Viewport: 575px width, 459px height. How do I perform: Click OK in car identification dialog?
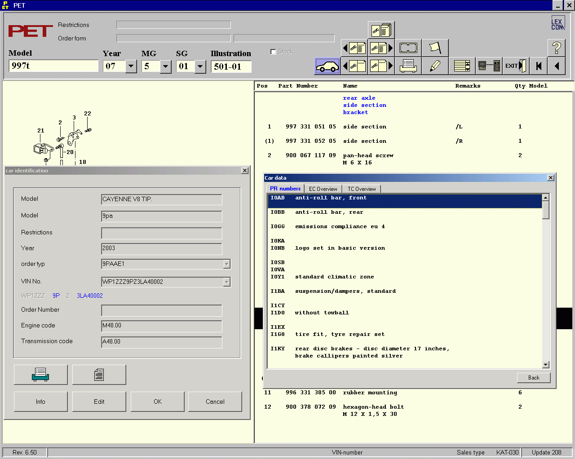coord(158,402)
